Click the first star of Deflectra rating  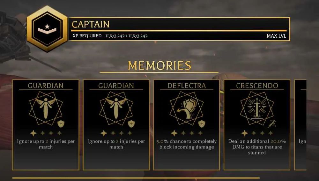click(x=174, y=133)
